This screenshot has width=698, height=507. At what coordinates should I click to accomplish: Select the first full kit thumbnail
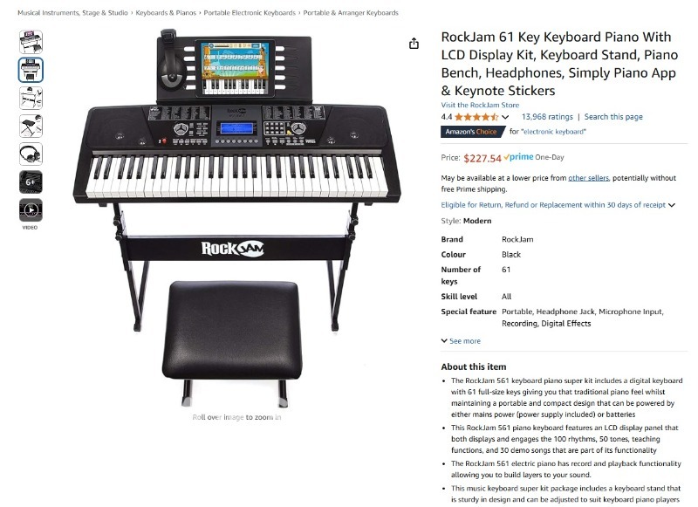point(31,42)
